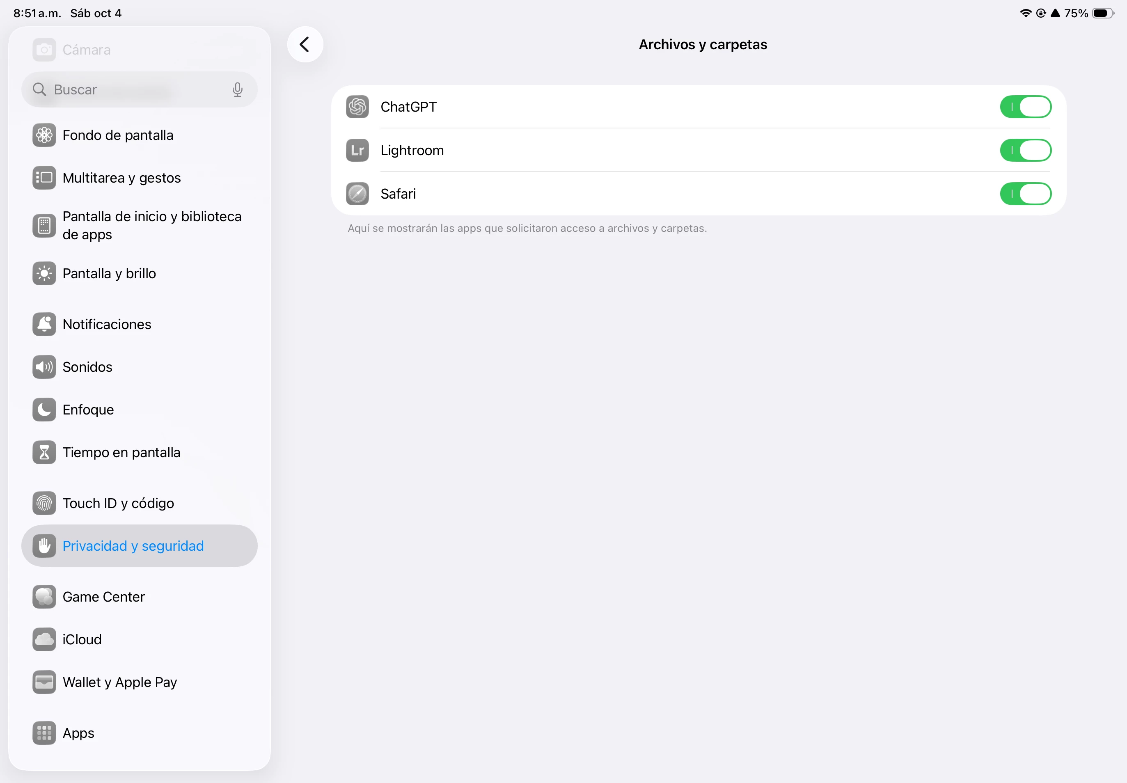Tap the microphone dictation icon
This screenshot has width=1127, height=783.
[238, 89]
